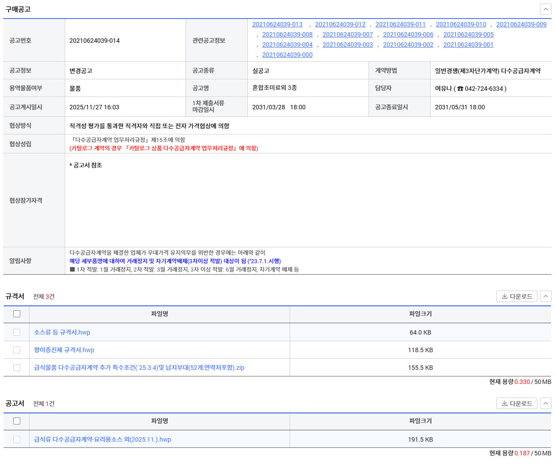Collapse the 공고서 file list
The height and width of the screenshot is (469, 555).
pos(545,403)
